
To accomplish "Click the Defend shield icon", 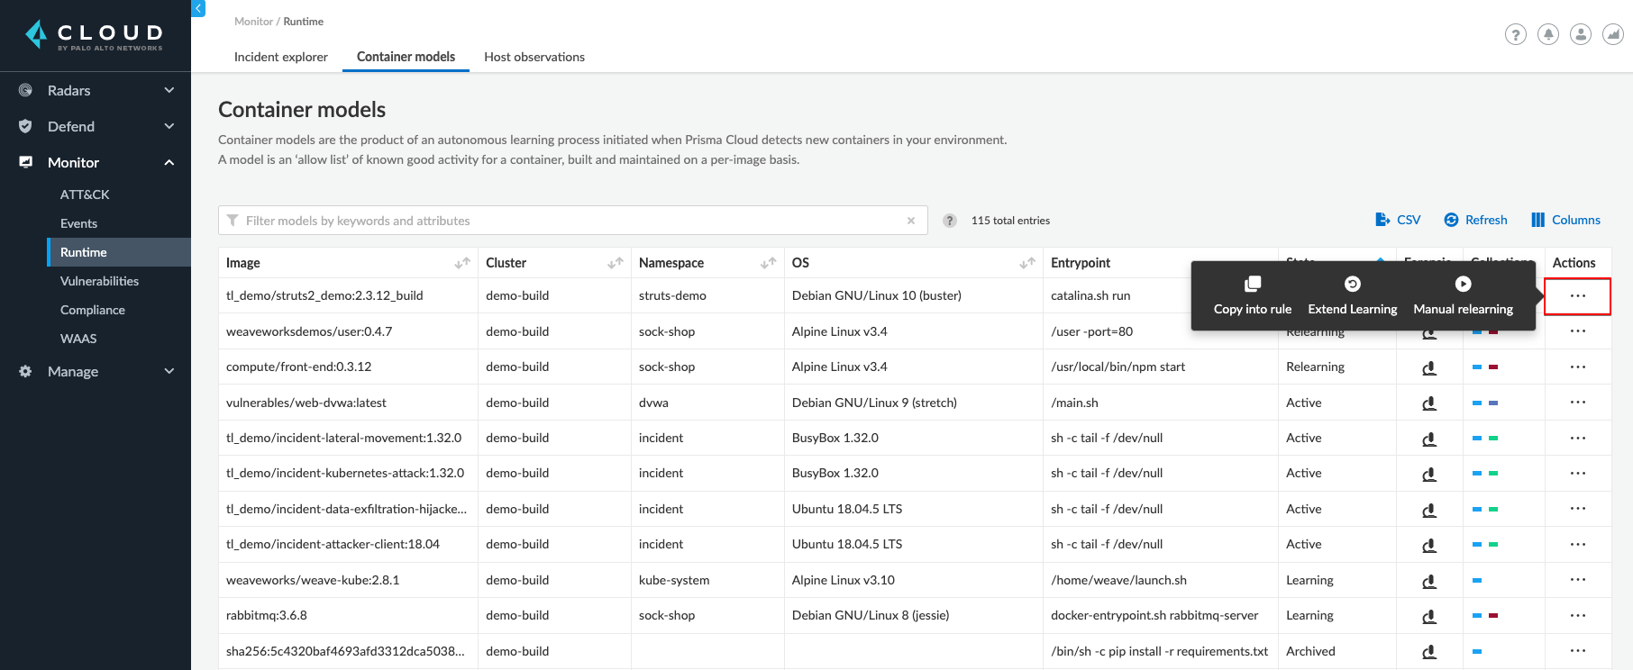I will point(25,126).
